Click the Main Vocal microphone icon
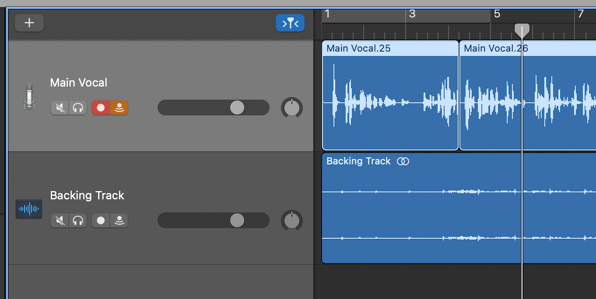596x299 pixels. coord(29,96)
